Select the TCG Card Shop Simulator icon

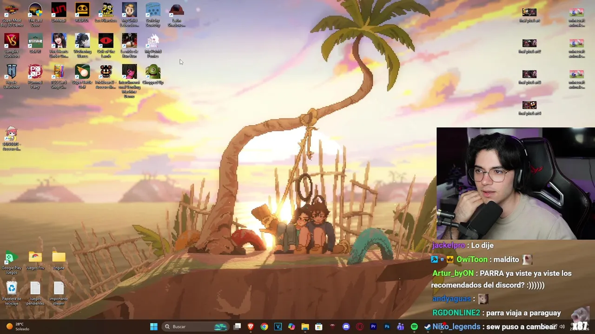tap(59, 77)
